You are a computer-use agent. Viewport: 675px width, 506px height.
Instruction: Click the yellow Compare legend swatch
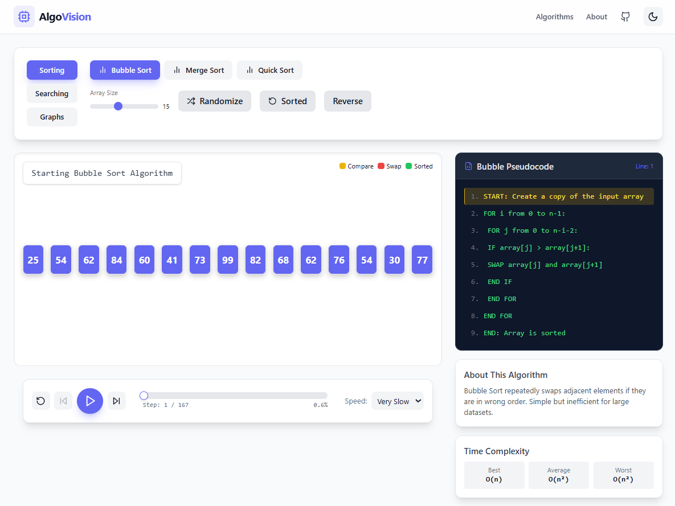343,166
